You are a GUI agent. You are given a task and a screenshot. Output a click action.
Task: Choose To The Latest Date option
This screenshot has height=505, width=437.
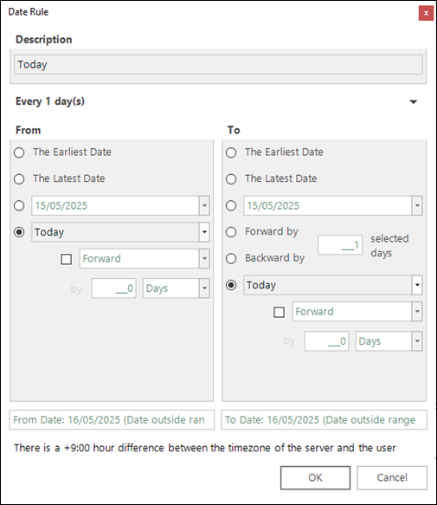coord(231,178)
